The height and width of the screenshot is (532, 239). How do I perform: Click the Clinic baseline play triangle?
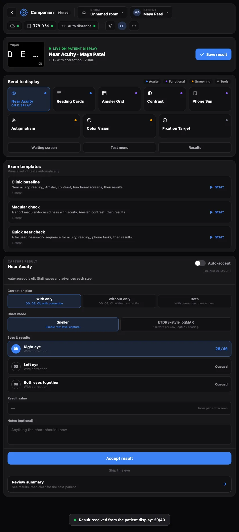click(x=211, y=187)
